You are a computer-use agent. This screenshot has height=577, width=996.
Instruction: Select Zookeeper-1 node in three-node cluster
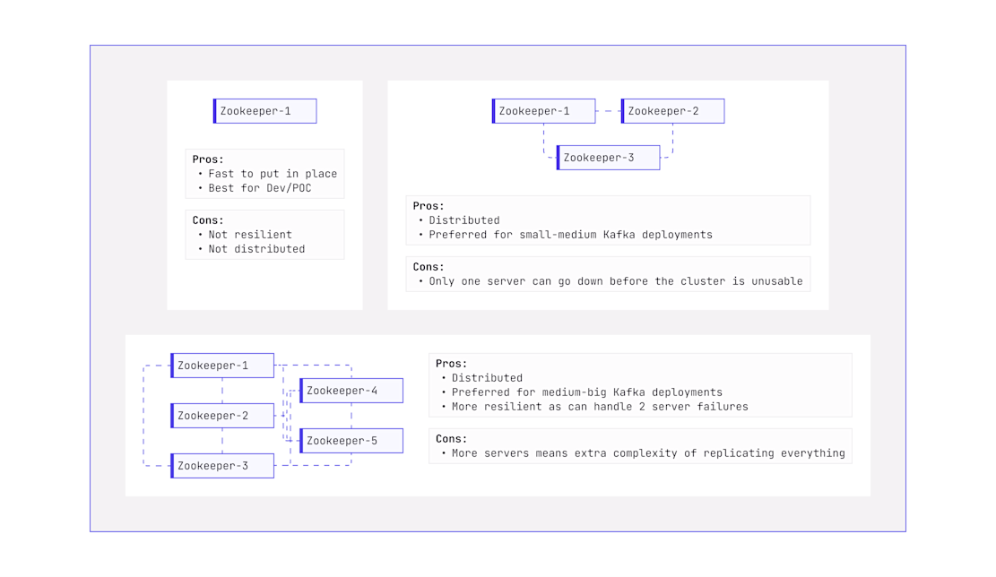[x=544, y=111]
